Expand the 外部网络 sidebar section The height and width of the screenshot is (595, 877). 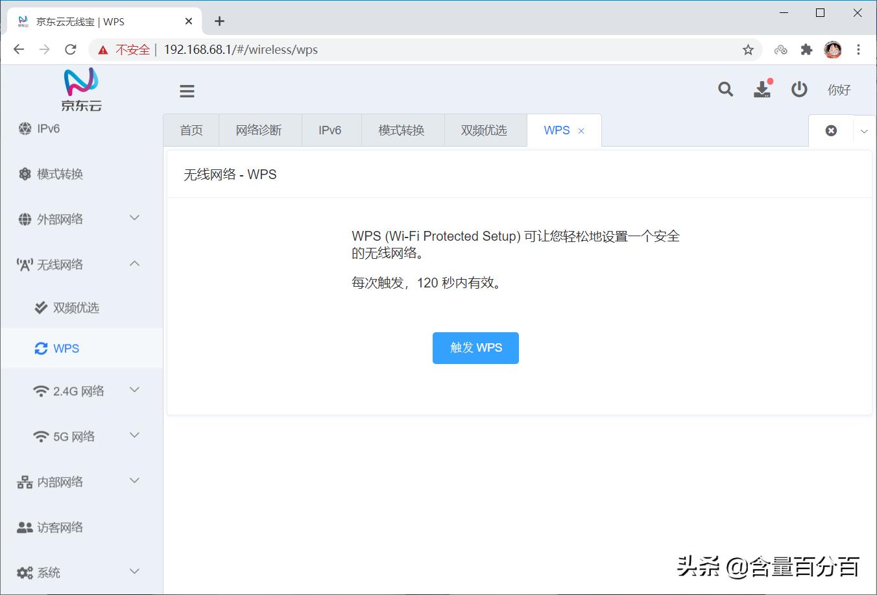(x=62, y=219)
